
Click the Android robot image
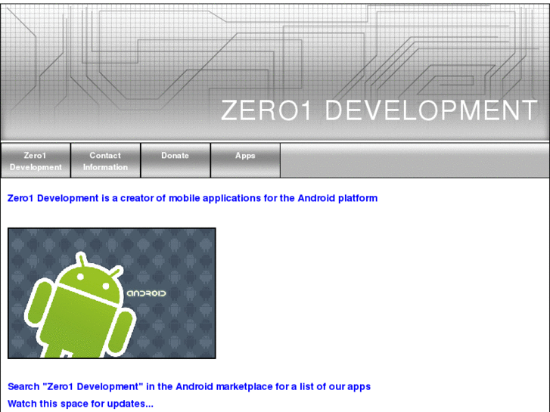tap(112, 293)
